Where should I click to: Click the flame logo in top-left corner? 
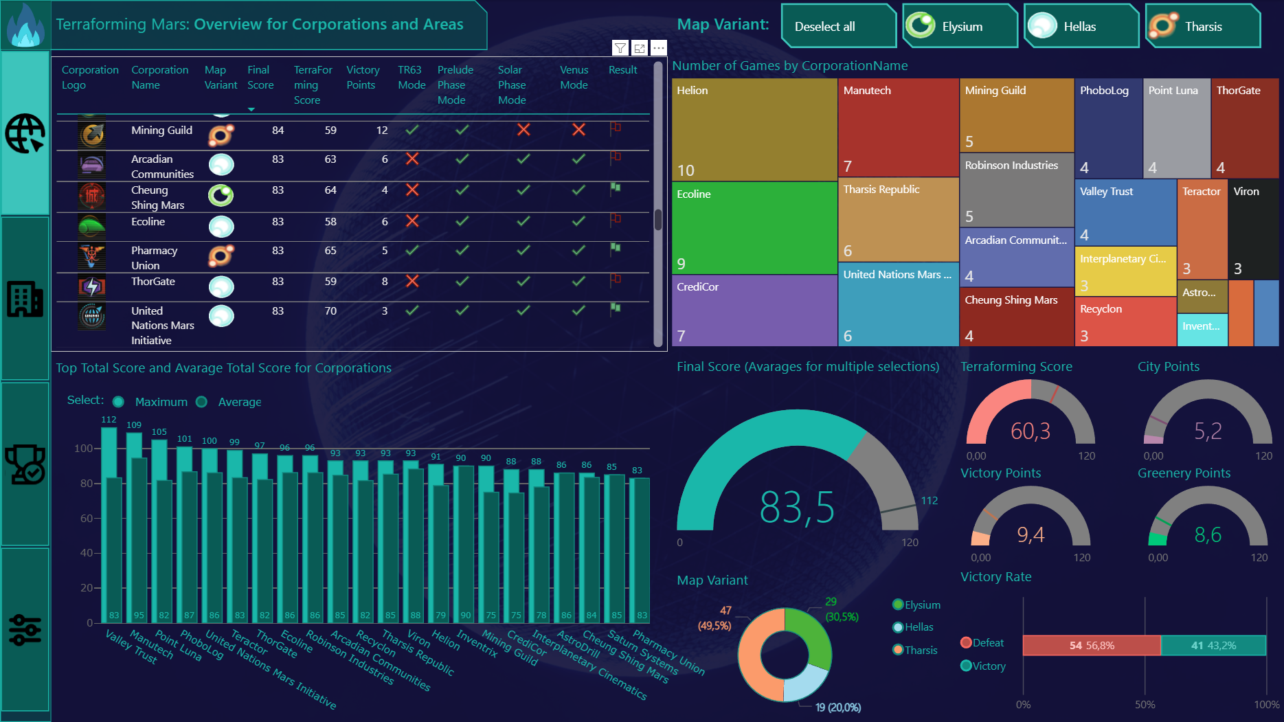[x=25, y=23]
